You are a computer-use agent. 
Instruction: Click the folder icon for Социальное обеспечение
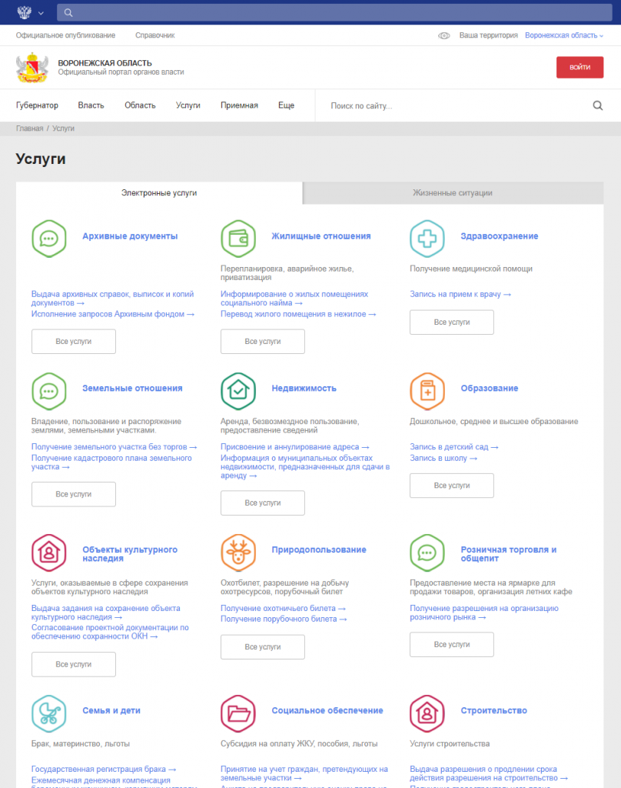point(238,713)
